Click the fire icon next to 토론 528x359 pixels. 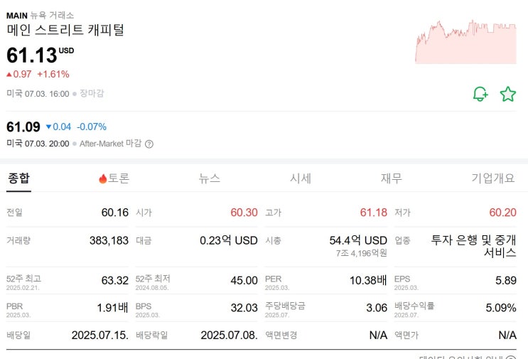(x=102, y=178)
